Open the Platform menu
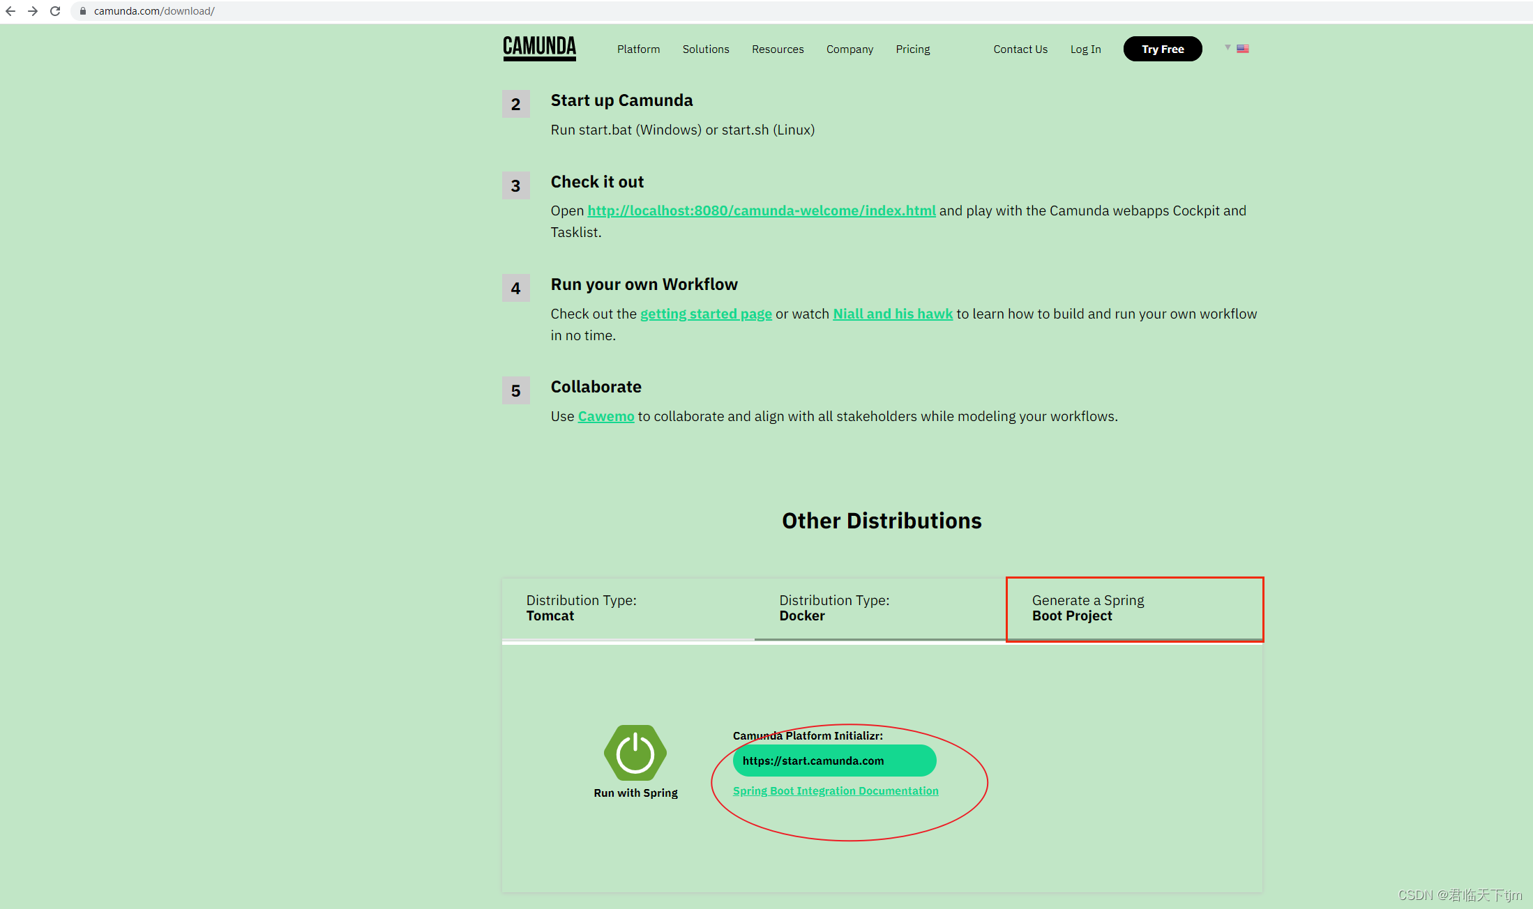Image resolution: width=1533 pixels, height=909 pixels. click(x=638, y=49)
